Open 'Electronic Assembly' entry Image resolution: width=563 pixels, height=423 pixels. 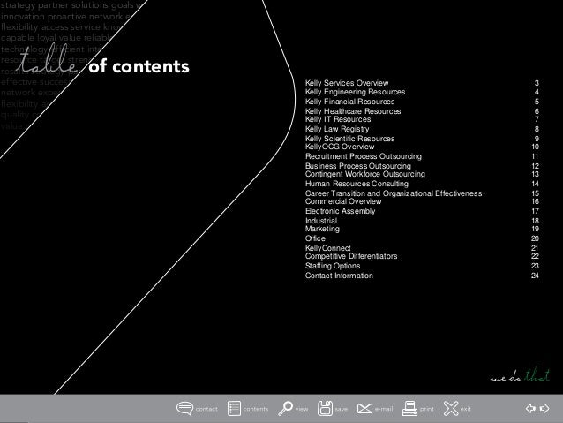pos(340,211)
